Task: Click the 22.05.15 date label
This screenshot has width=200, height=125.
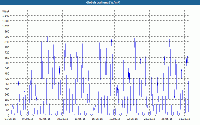Action: coord(132,119)
